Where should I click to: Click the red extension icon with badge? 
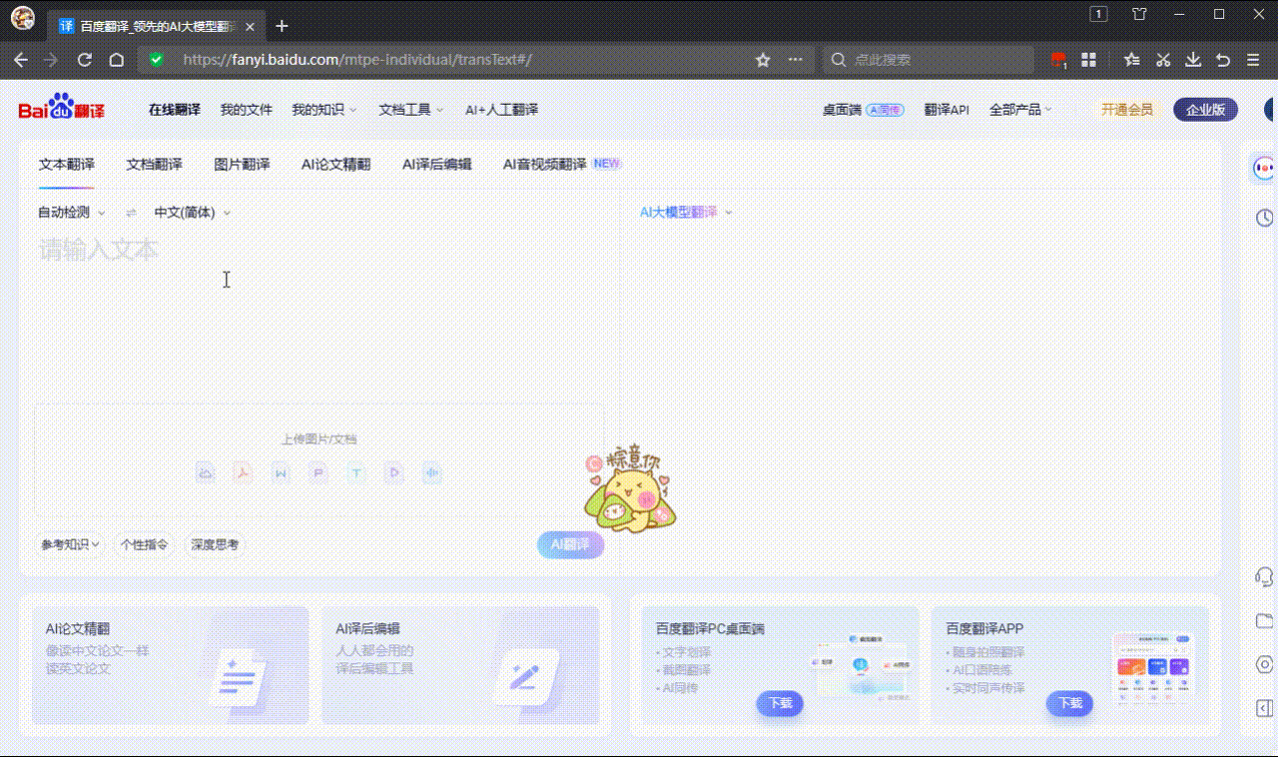tap(1058, 60)
